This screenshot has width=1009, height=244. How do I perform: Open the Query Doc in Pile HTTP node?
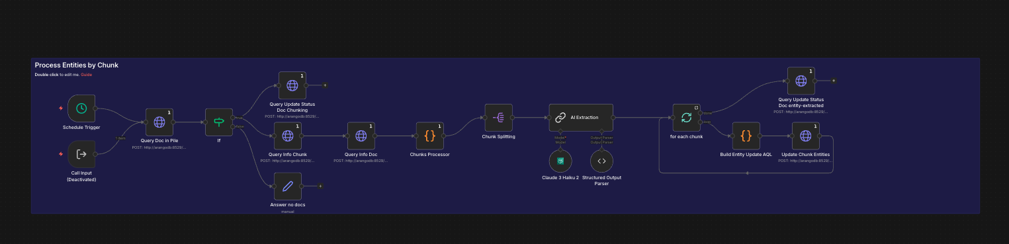click(x=159, y=122)
